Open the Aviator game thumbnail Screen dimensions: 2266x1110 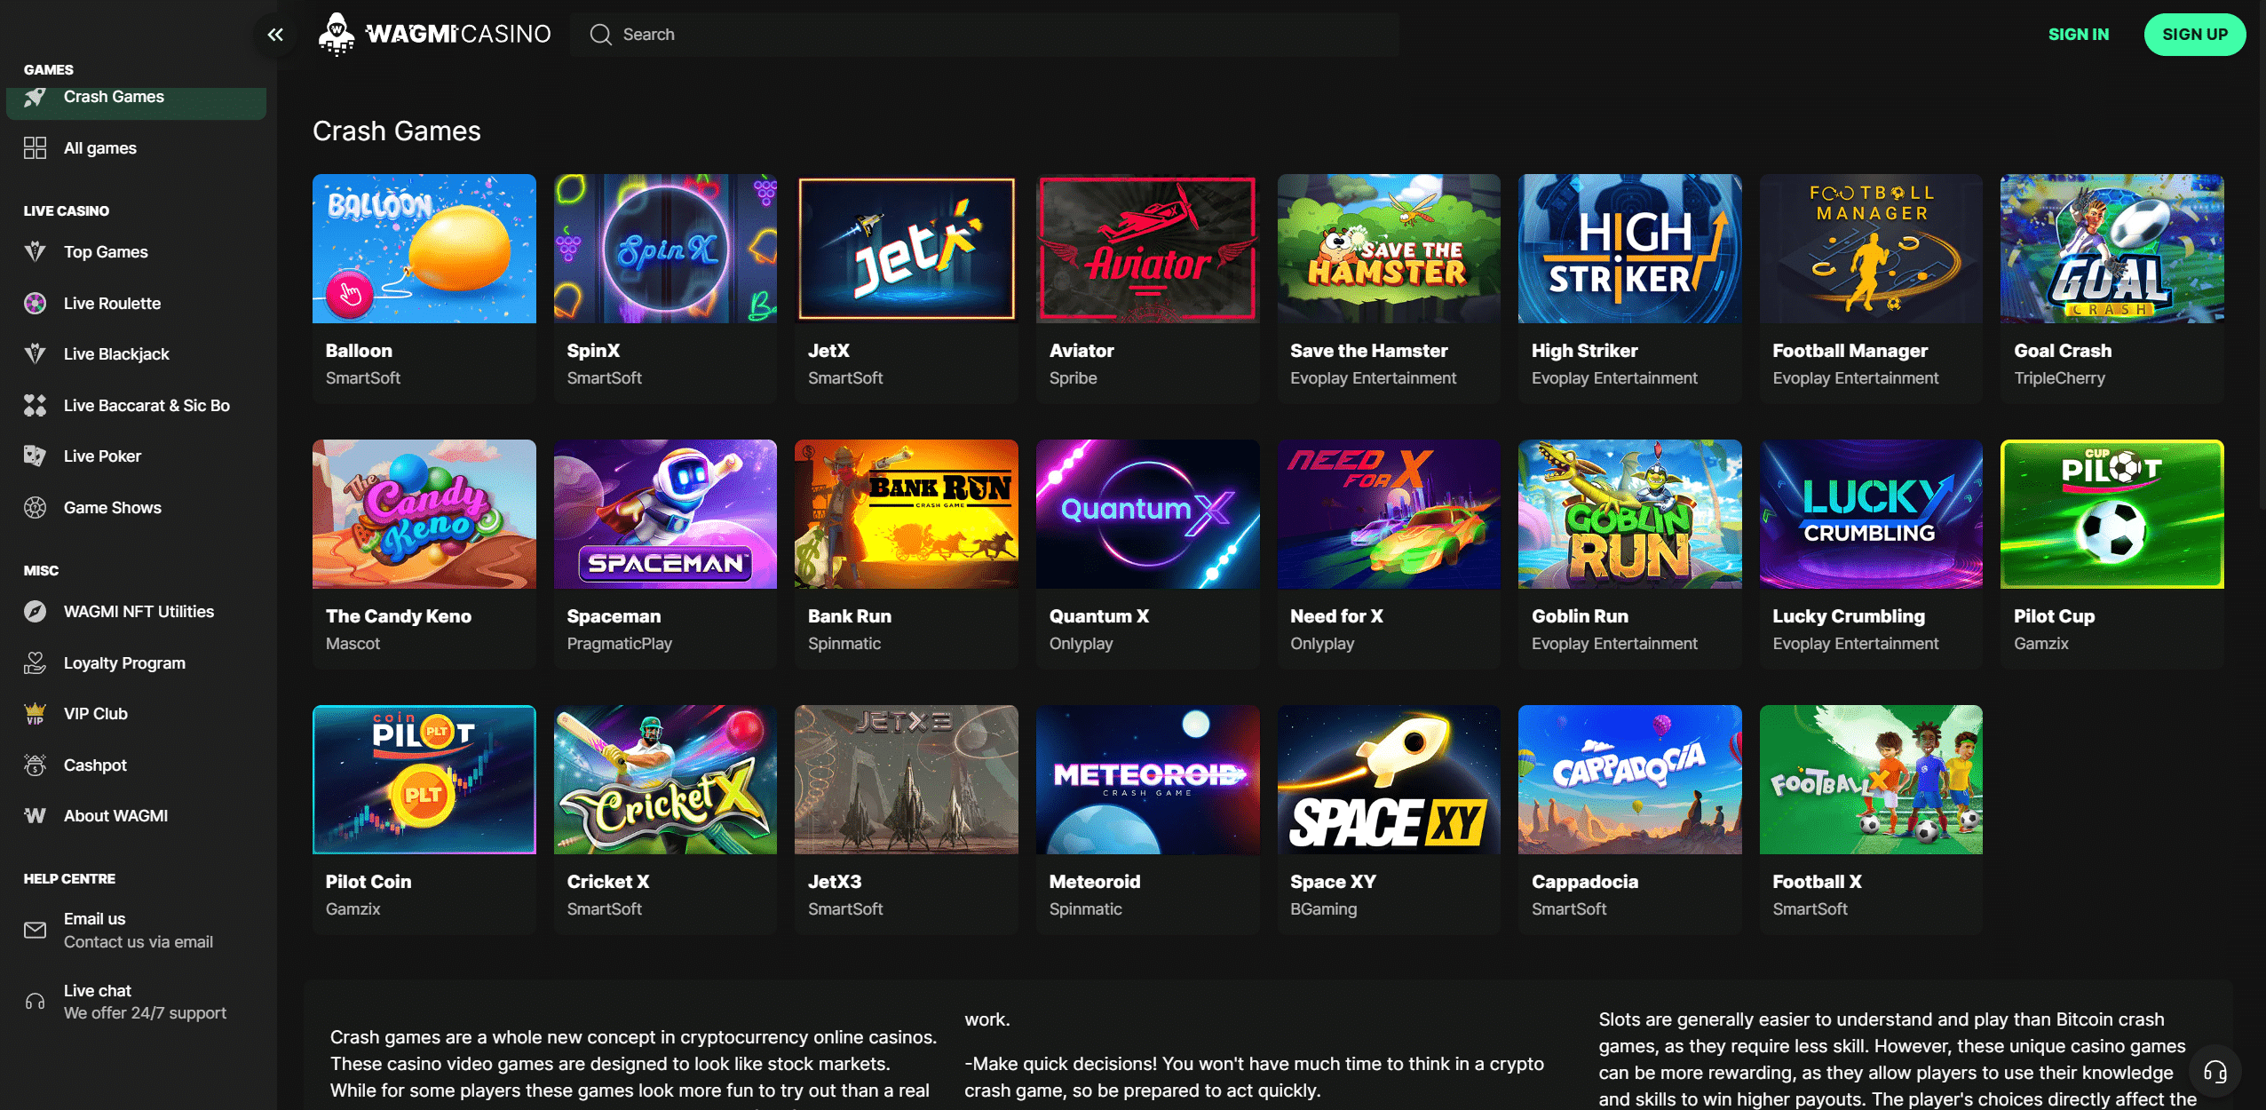tap(1148, 249)
